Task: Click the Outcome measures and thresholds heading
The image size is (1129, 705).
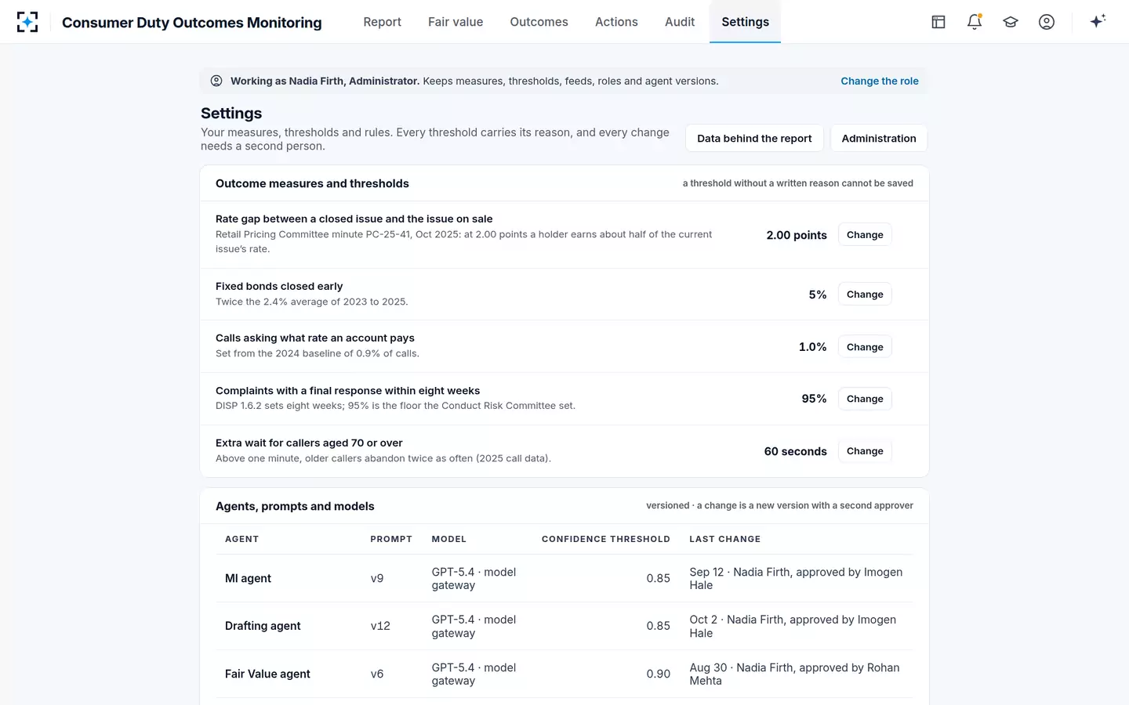Action: coord(312,183)
